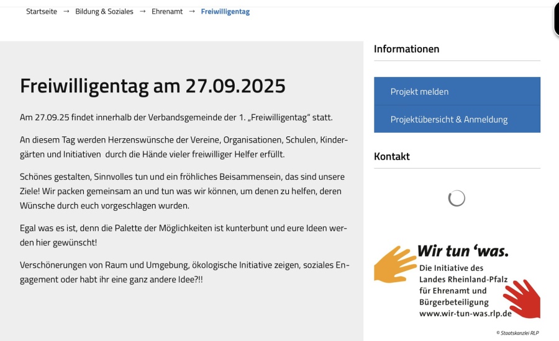
Task: Click the "Wir tun 'was." logo title
Action: [462, 251]
